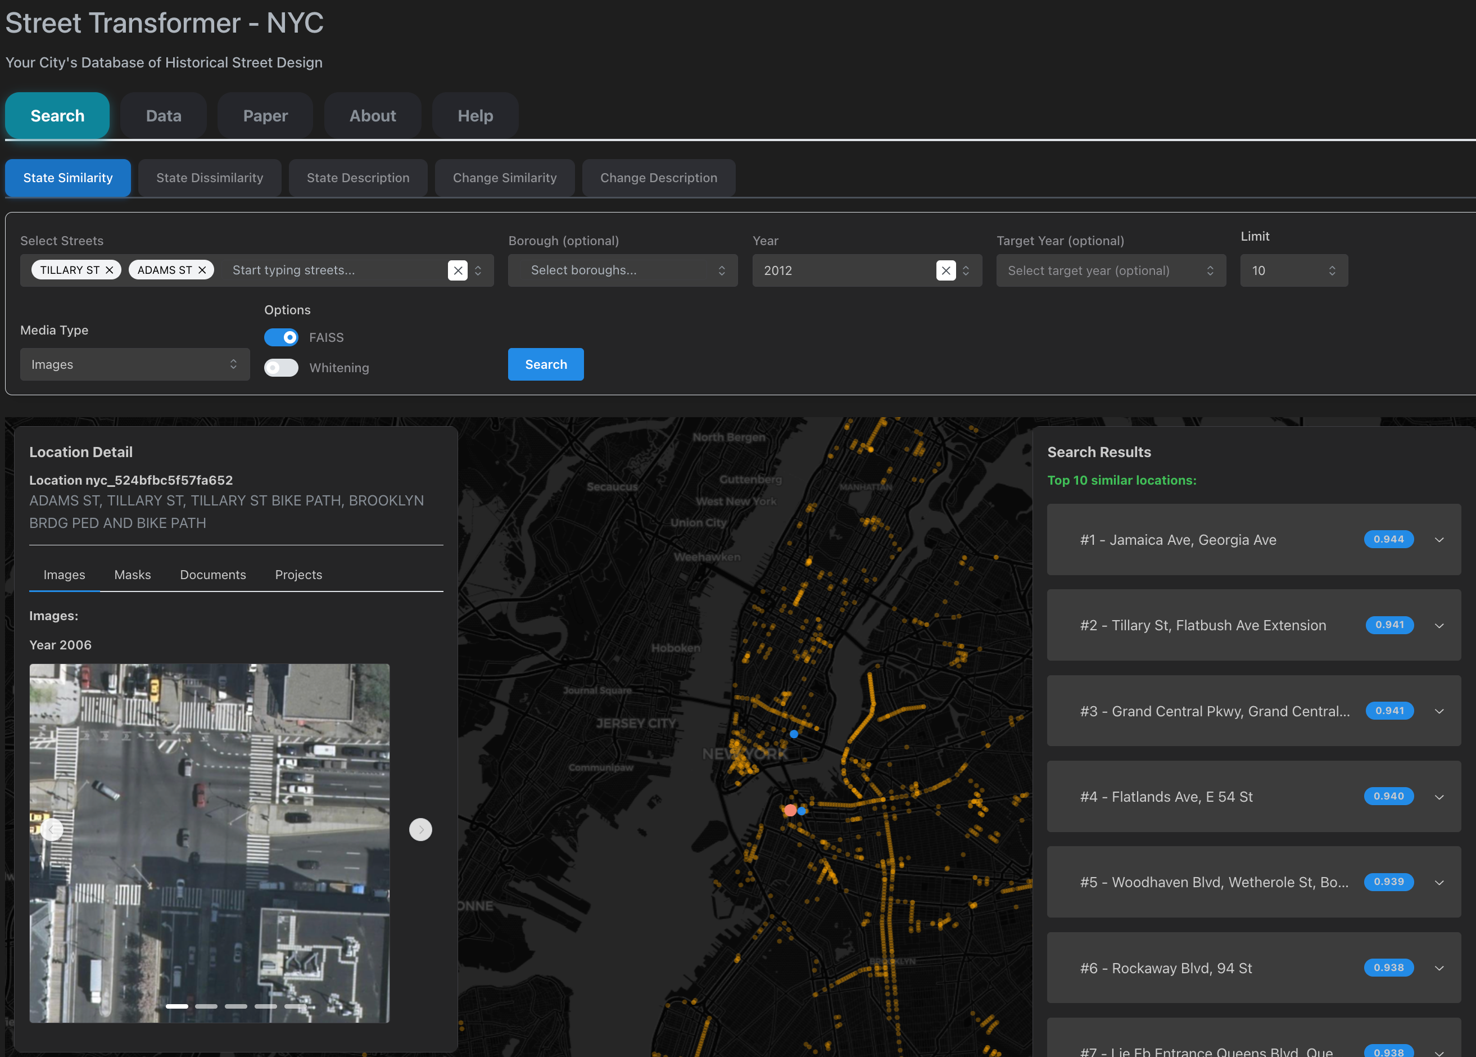Select the State Similarity tab
1476x1057 pixels.
[x=67, y=178]
